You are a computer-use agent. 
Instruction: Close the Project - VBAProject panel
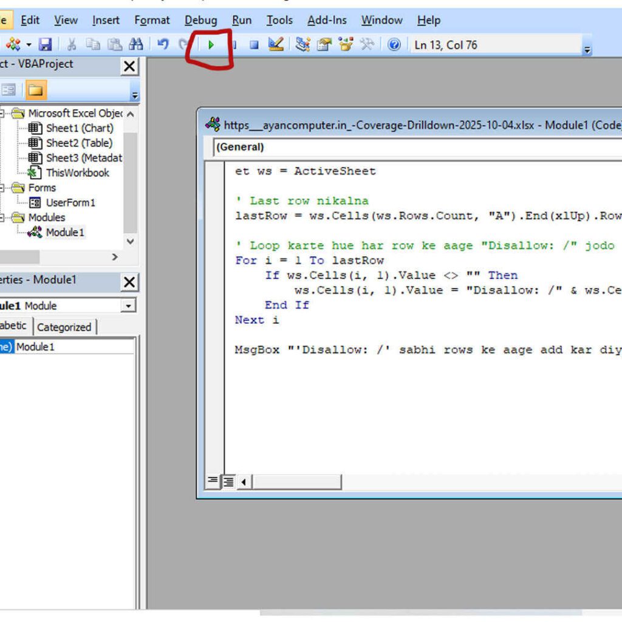click(x=129, y=66)
